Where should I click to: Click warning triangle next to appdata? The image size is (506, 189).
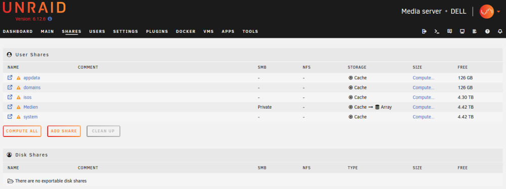(x=18, y=78)
